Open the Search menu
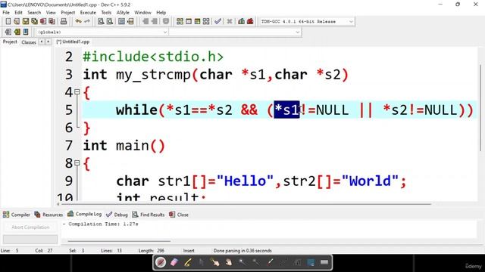This screenshot has height=272, width=485. click(34, 13)
